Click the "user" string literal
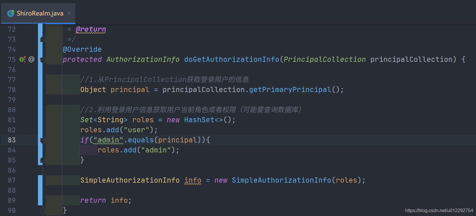 tap(137, 130)
